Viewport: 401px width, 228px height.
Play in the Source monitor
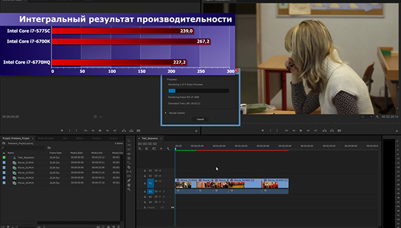(100, 130)
